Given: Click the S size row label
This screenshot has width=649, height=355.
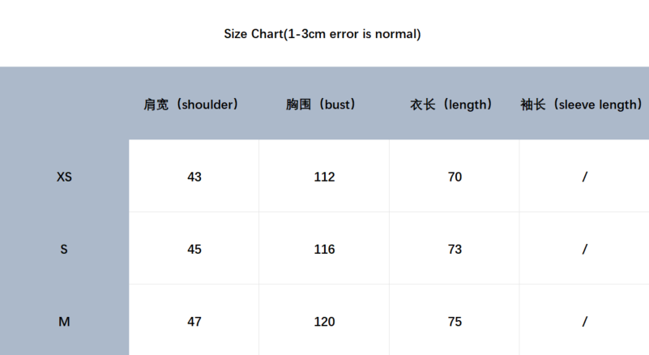Looking at the screenshot, I should (x=64, y=250).
